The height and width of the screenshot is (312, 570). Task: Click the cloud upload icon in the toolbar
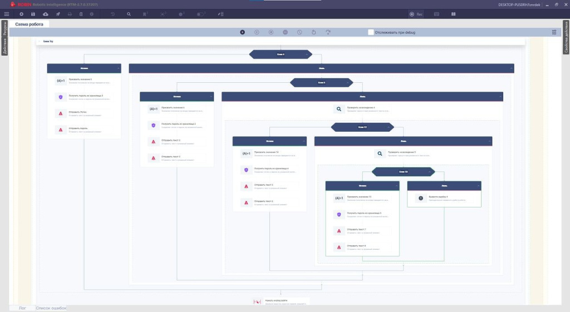[45, 14]
